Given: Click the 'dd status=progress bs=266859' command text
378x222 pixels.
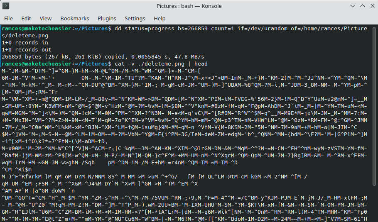Looking at the screenshot, I should tap(161, 29).
